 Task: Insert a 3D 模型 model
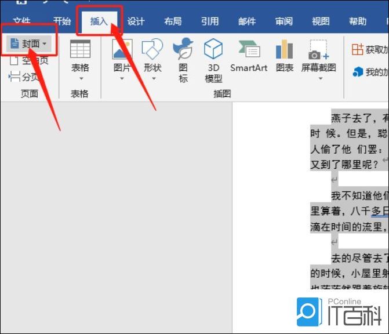point(213,60)
